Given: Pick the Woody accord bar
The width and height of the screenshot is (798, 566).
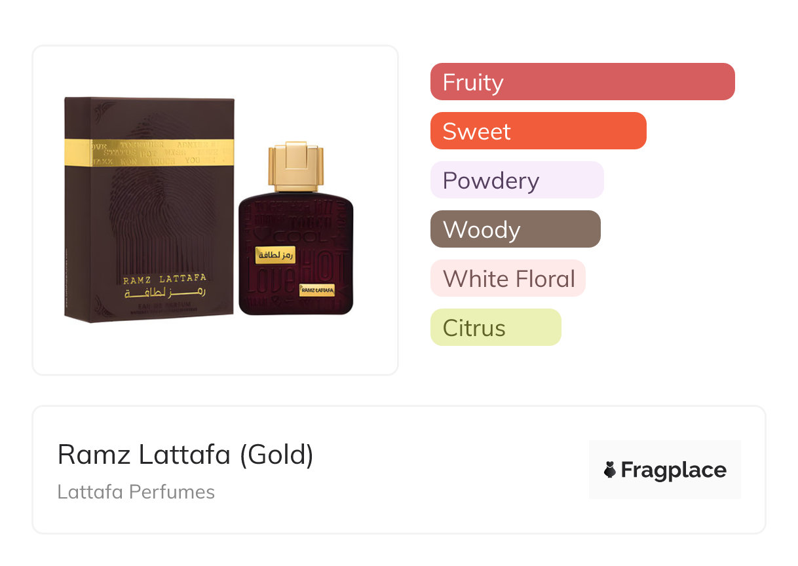Looking at the screenshot, I should click(x=515, y=229).
